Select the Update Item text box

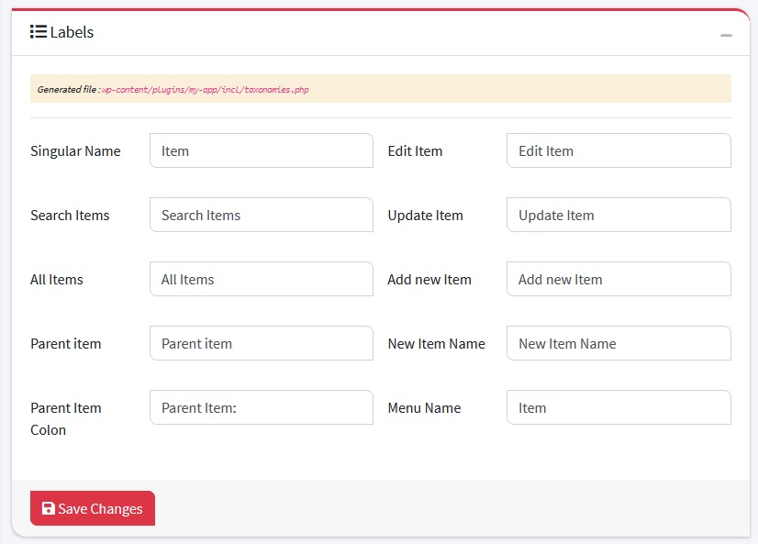(x=618, y=215)
